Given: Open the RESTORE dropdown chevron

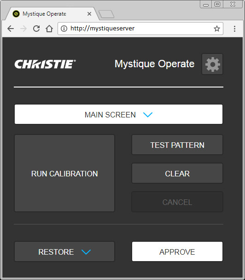Looking at the screenshot, I should (x=86, y=252).
